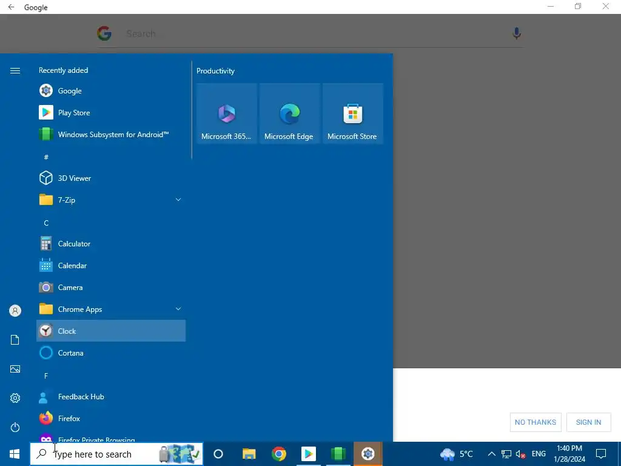Launch Firefox from the Start menu

(111, 419)
